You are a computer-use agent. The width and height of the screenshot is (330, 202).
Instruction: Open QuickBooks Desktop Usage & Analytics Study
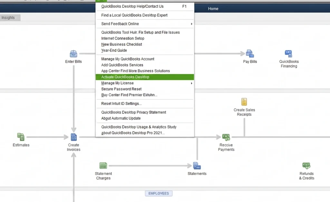click(145, 127)
